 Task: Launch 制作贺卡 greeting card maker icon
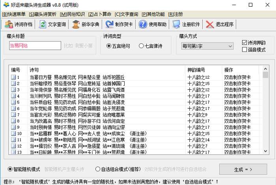(x=110, y=24)
